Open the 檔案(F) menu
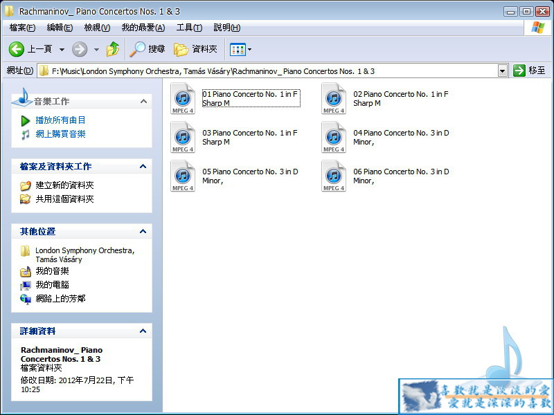The width and height of the screenshot is (554, 415). (22, 28)
